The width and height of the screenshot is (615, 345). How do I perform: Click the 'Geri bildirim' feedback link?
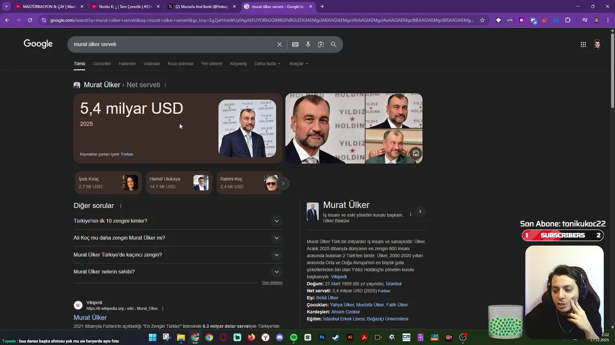click(x=272, y=283)
